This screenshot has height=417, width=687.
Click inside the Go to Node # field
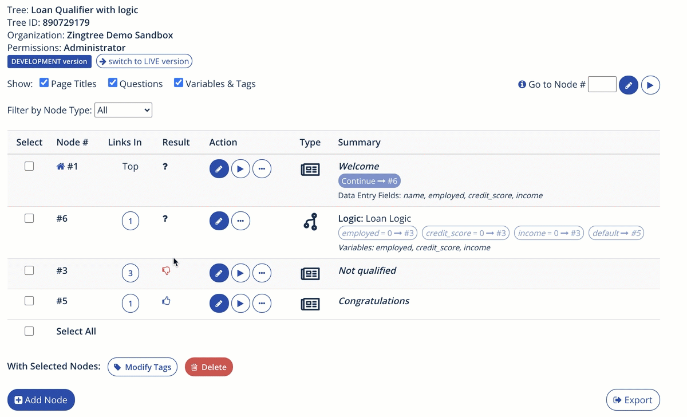(x=602, y=84)
